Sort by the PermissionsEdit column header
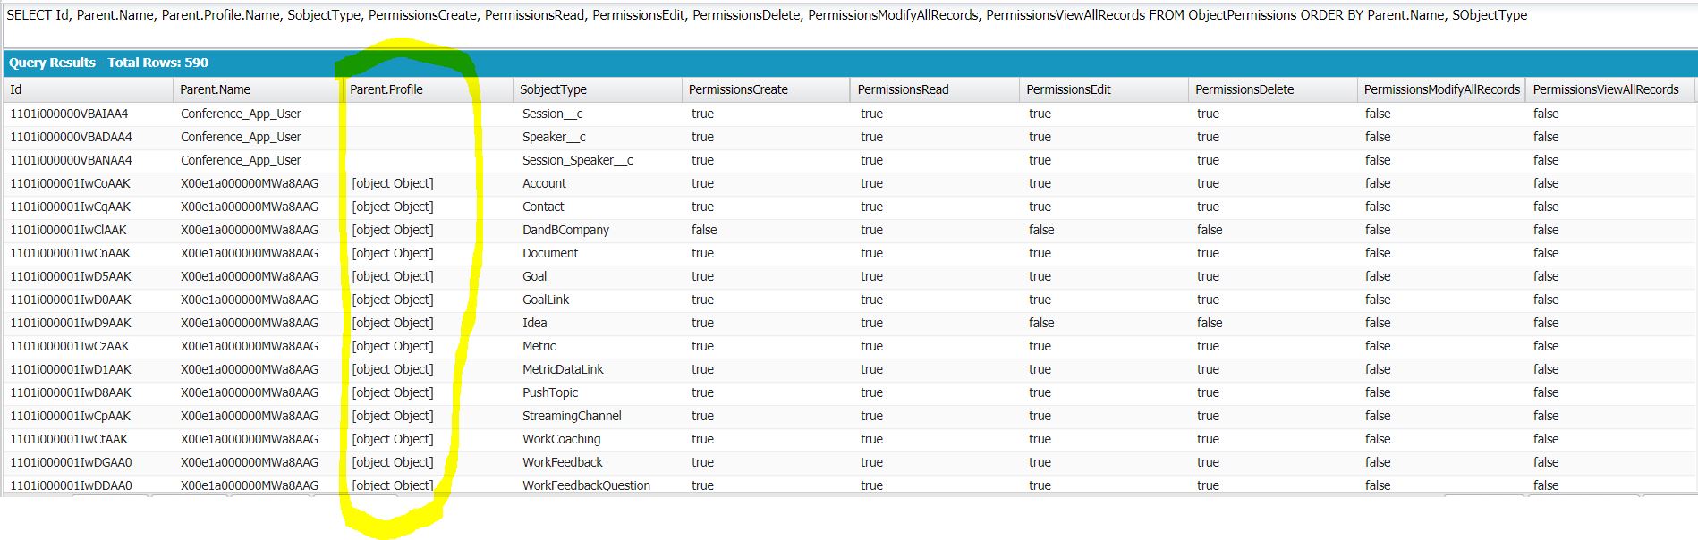 point(1104,89)
